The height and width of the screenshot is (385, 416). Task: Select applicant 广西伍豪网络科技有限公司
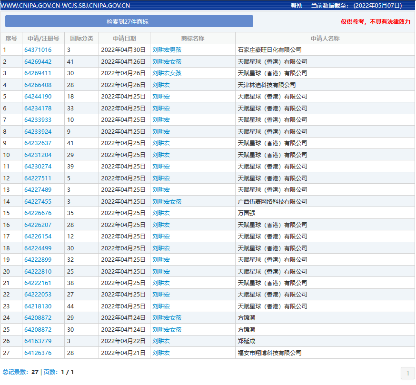[x=272, y=202]
